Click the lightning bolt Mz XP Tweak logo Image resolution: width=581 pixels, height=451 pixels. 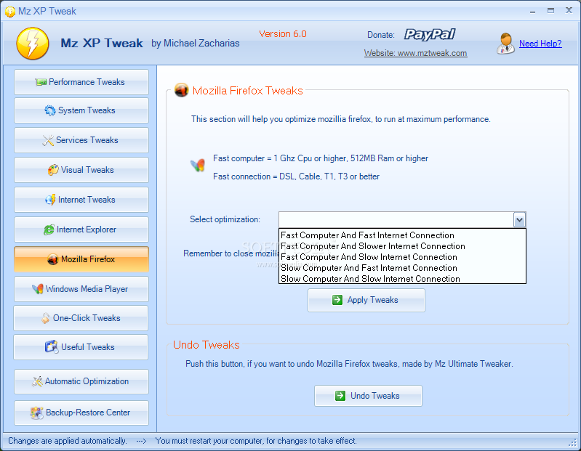point(33,44)
